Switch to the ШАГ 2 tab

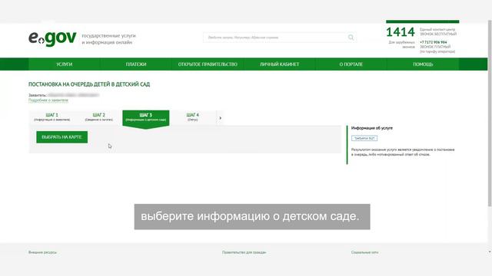click(x=99, y=117)
